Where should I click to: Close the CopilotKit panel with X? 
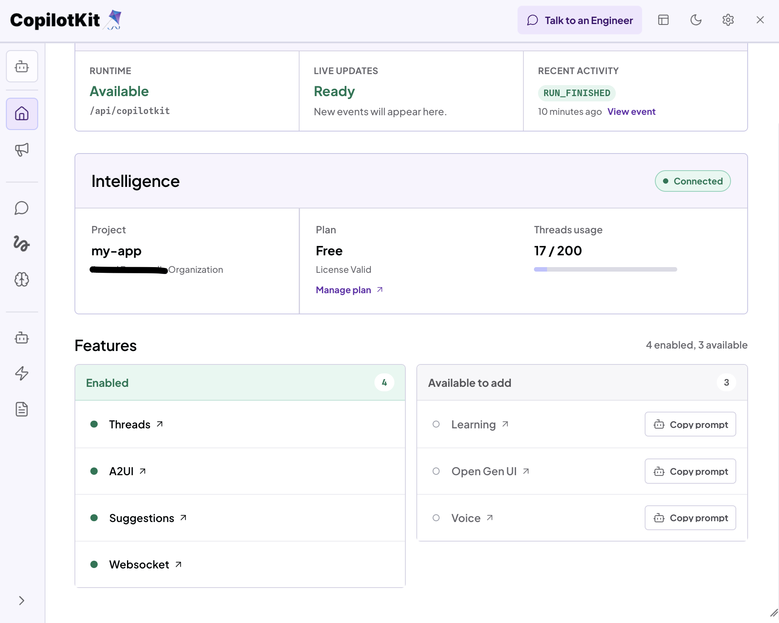pyautogui.click(x=760, y=20)
